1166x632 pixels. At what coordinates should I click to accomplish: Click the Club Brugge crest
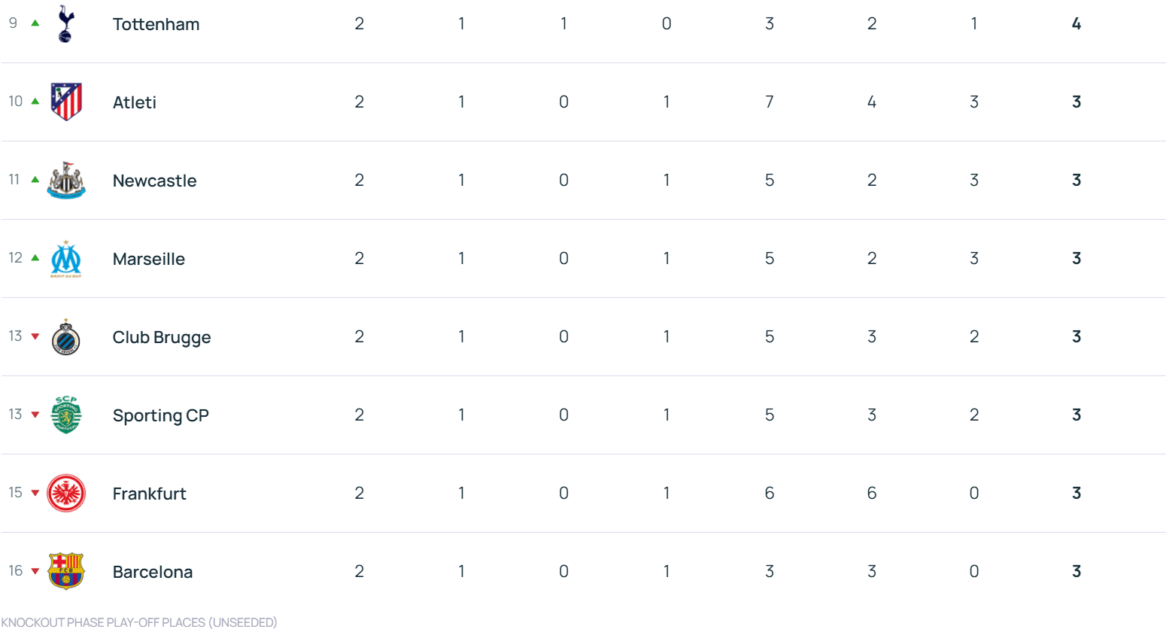click(66, 337)
